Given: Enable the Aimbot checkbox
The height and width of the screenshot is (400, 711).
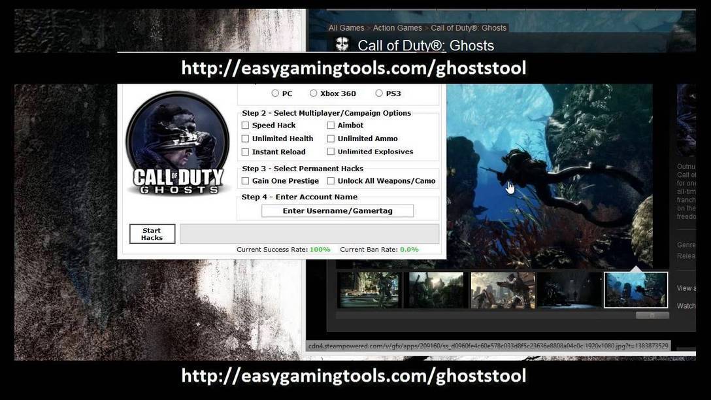Looking at the screenshot, I should 331,125.
